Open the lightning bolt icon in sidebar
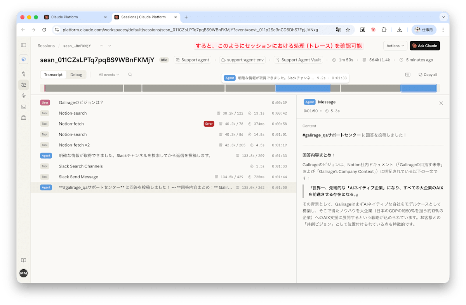Image resolution: width=466 pixels, height=305 pixels. [23, 96]
